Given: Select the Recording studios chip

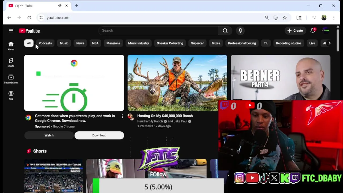Looking at the screenshot, I should tap(289, 43).
